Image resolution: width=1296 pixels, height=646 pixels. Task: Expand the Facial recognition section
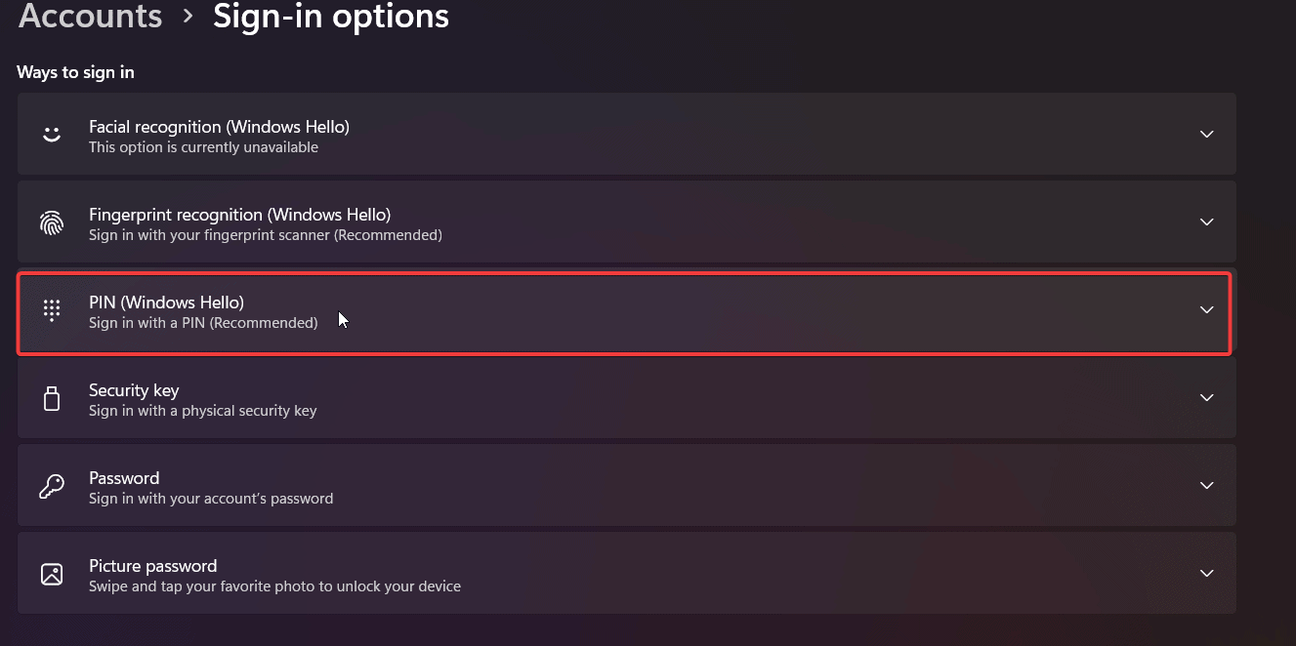[1206, 135]
